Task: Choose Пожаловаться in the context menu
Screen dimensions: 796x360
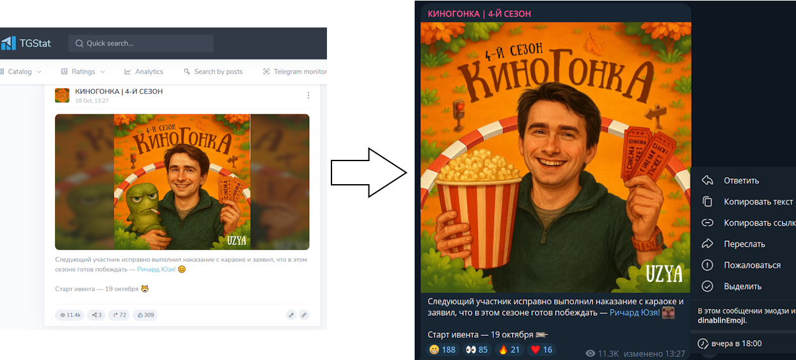Action: click(x=743, y=265)
